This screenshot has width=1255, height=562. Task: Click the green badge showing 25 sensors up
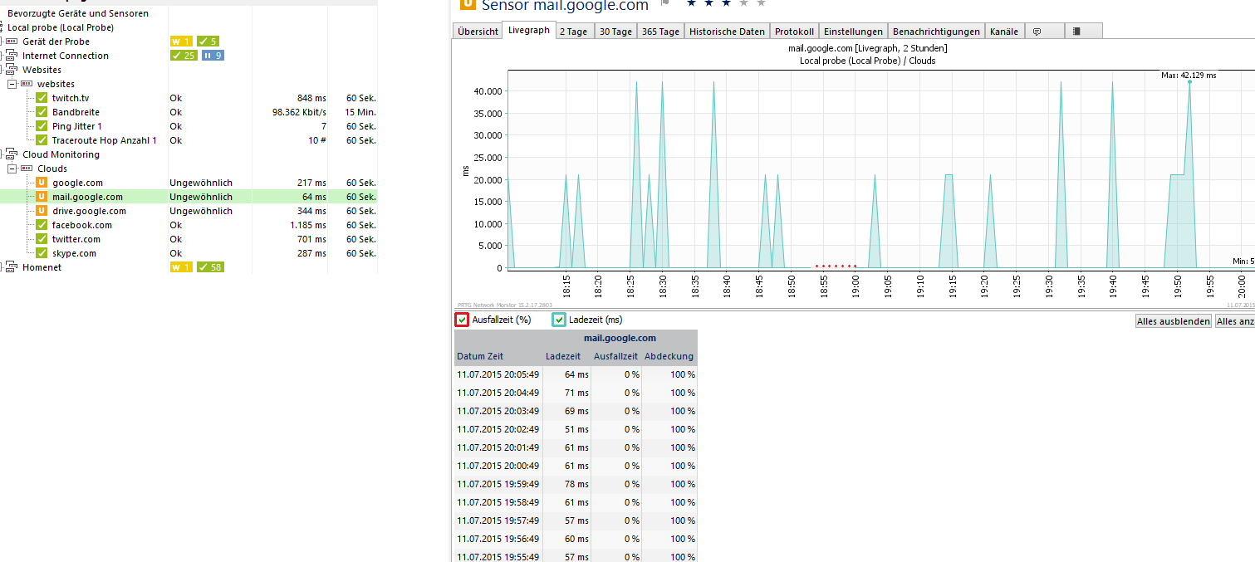point(184,56)
